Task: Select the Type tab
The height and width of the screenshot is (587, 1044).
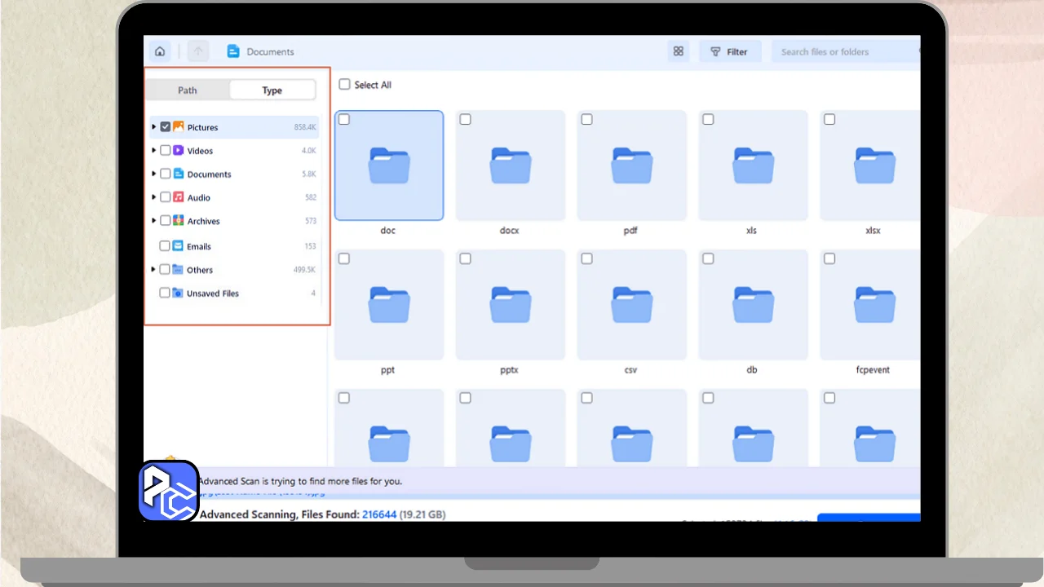Action: (272, 90)
